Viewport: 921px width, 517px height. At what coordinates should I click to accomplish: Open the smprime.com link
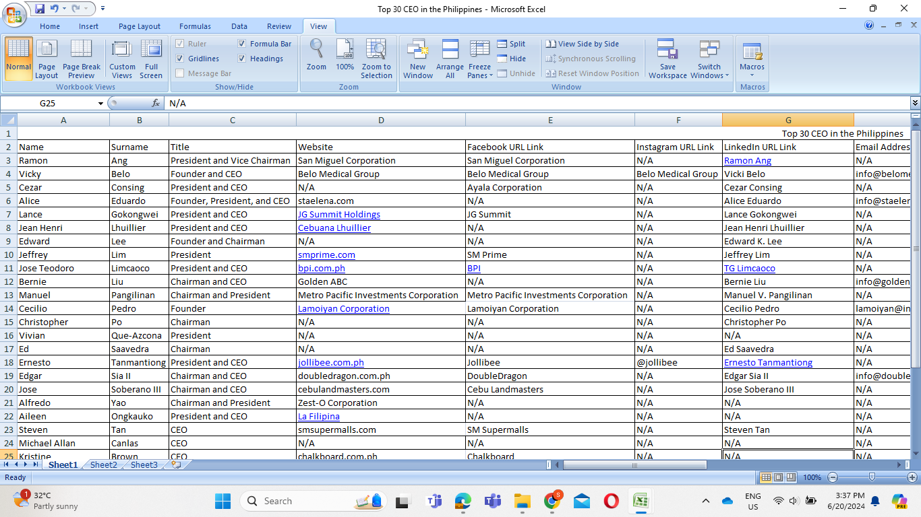pos(326,254)
